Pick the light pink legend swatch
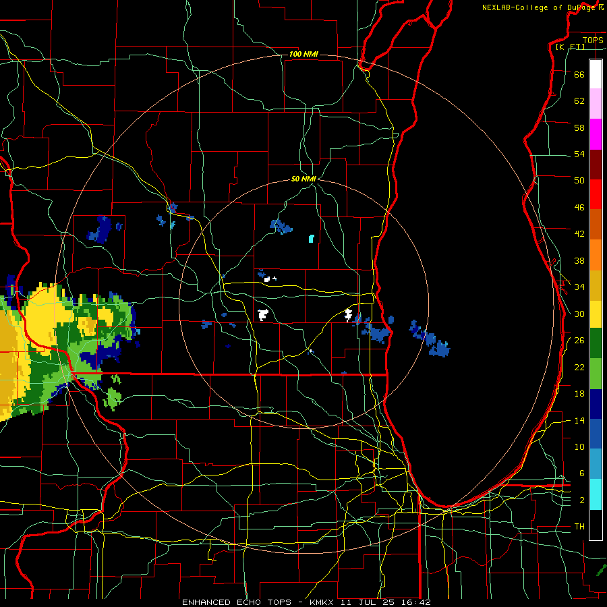Screen dimensions: 607x607 tap(596, 103)
